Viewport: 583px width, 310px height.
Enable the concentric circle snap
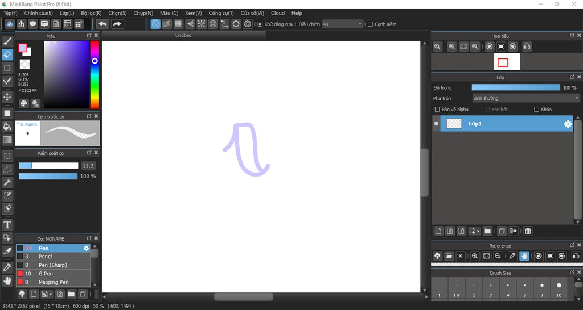coord(213,24)
